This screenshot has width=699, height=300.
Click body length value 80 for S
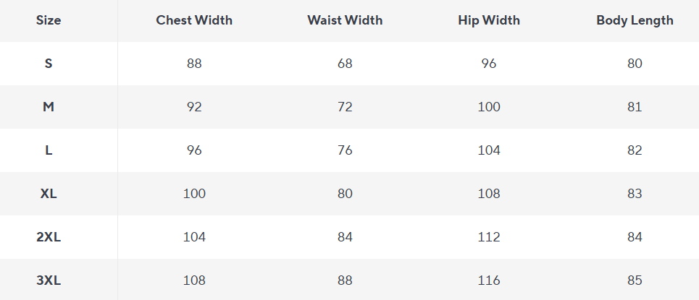(635, 64)
